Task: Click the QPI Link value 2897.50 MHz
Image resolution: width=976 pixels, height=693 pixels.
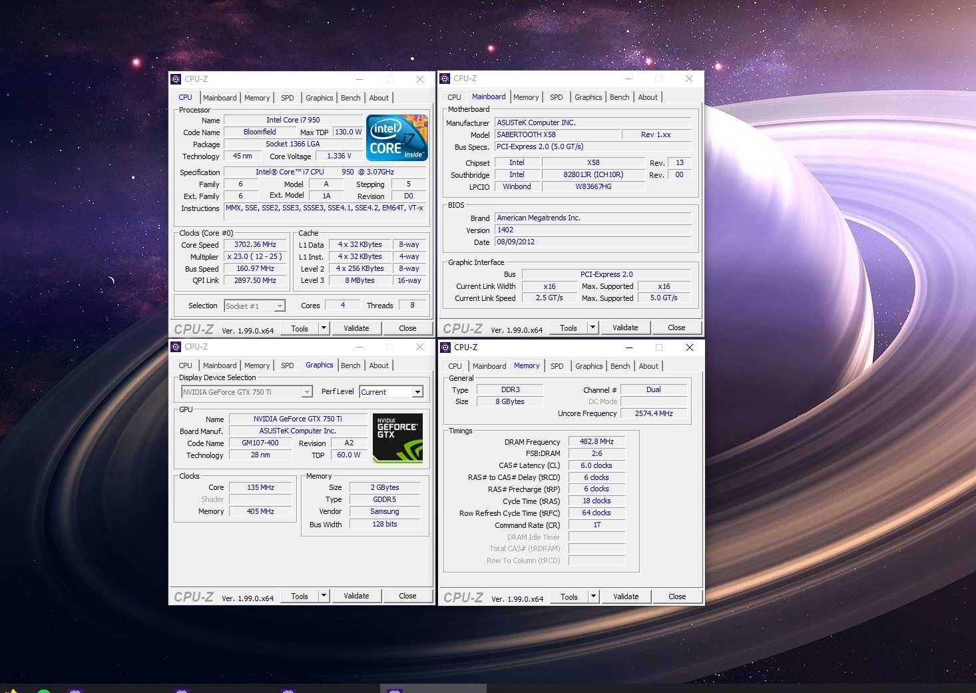Action: coord(255,281)
